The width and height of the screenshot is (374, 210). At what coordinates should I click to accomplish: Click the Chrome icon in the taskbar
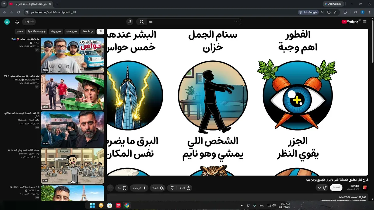point(127,205)
